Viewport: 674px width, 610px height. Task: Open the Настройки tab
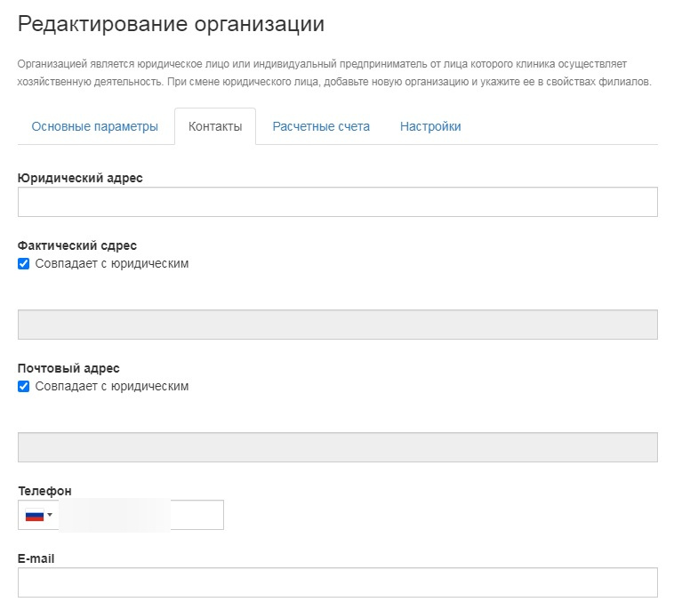(430, 126)
